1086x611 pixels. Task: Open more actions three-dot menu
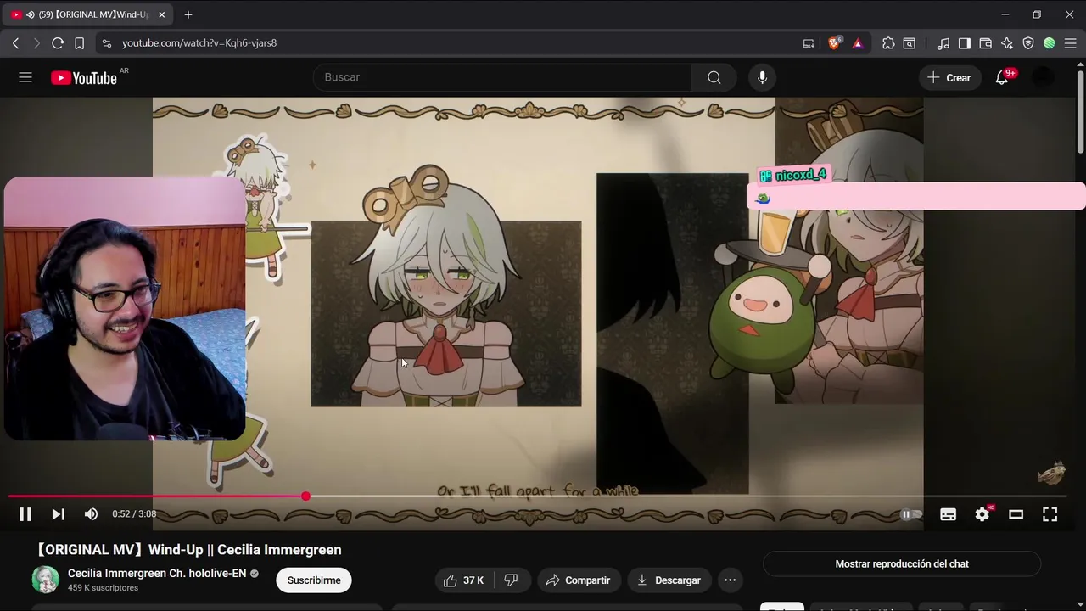pyautogui.click(x=730, y=580)
